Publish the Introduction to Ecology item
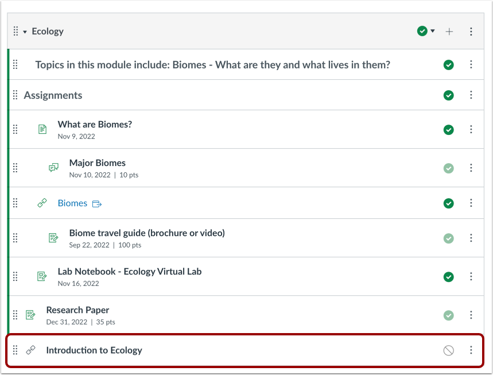 (x=449, y=350)
